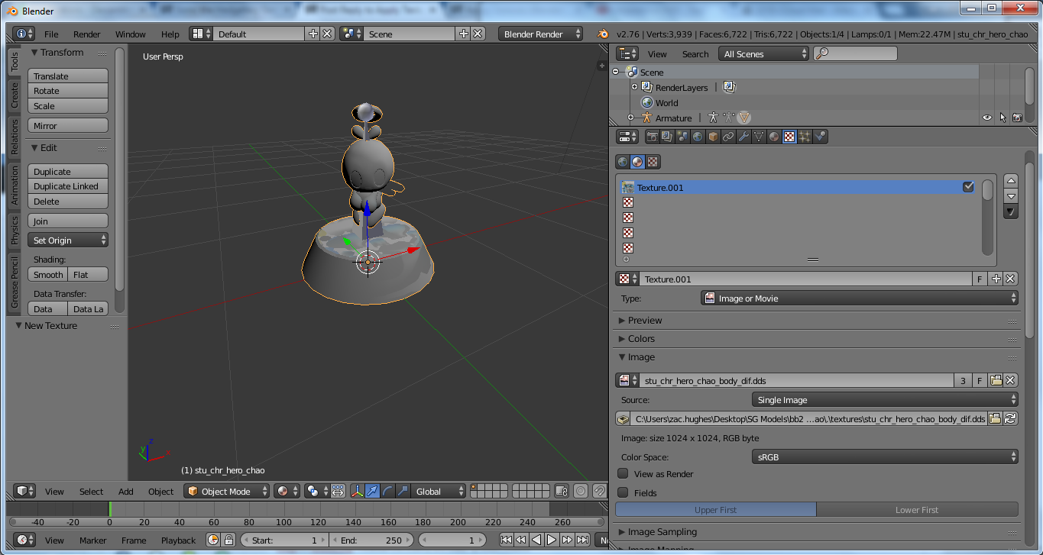The height and width of the screenshot is (555, 1043).
Task: Open the File menu
Action: (x=51, y=34)
